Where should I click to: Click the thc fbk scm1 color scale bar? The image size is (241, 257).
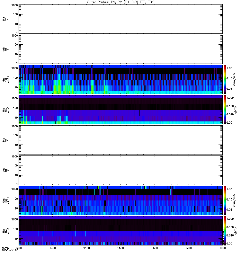[225, 231]
